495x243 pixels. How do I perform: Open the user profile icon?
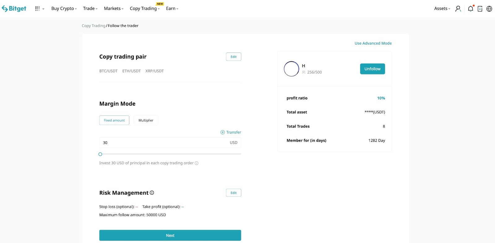458,9
